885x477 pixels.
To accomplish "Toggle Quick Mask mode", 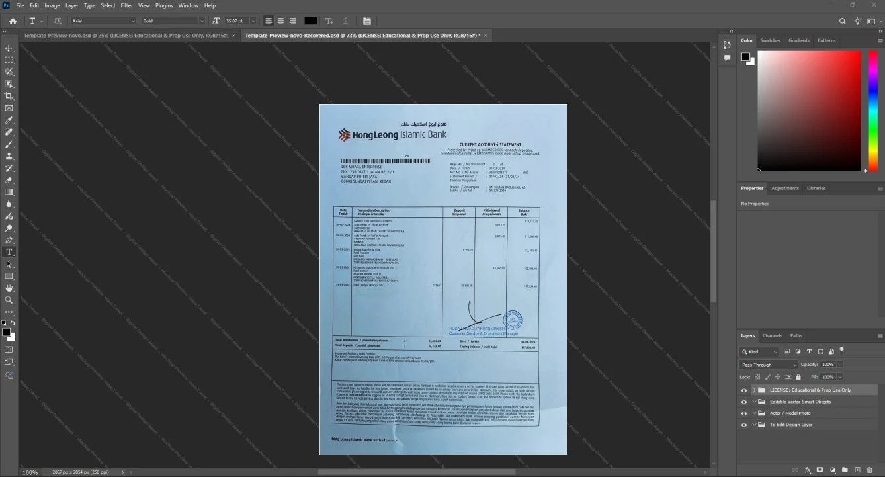I will (9, 349).
